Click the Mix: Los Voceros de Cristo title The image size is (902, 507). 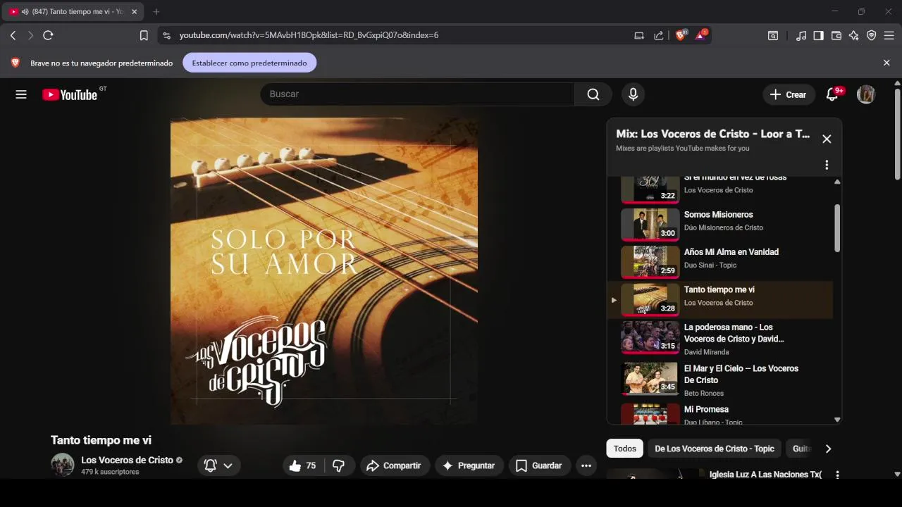[712, 134]
